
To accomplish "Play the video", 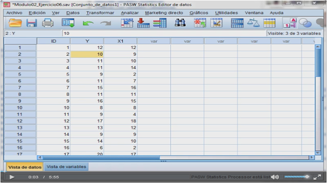I will coord(12,177).
